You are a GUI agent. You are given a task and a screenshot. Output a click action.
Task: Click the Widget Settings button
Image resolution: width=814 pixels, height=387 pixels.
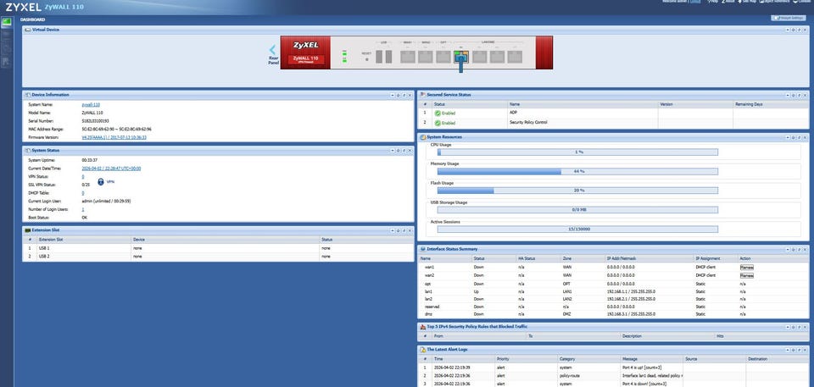click(x=788, y=18)
